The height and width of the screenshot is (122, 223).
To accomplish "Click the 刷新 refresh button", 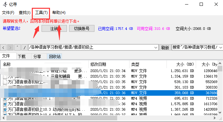I will tap(165, 47).
